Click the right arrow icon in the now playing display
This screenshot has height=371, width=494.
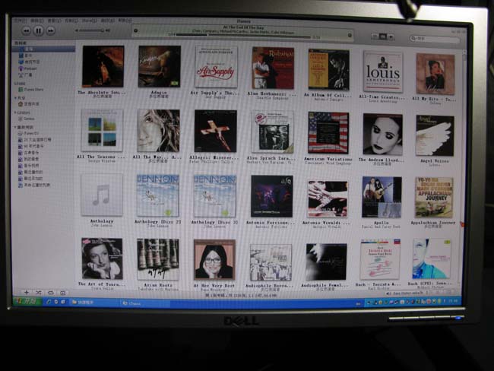350,35
